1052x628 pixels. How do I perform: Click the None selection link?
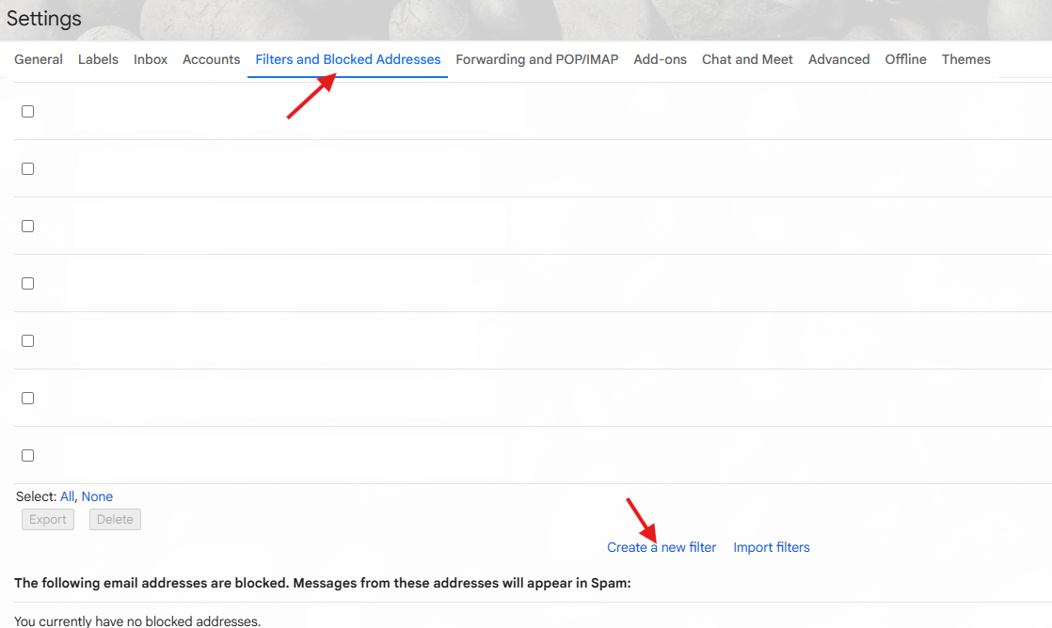(x=97, y=496)
